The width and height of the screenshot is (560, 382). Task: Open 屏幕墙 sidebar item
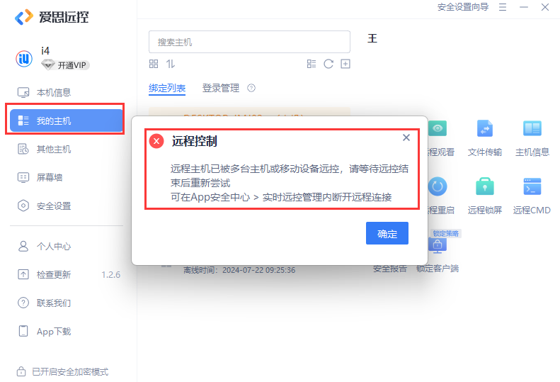coord(40,177)
